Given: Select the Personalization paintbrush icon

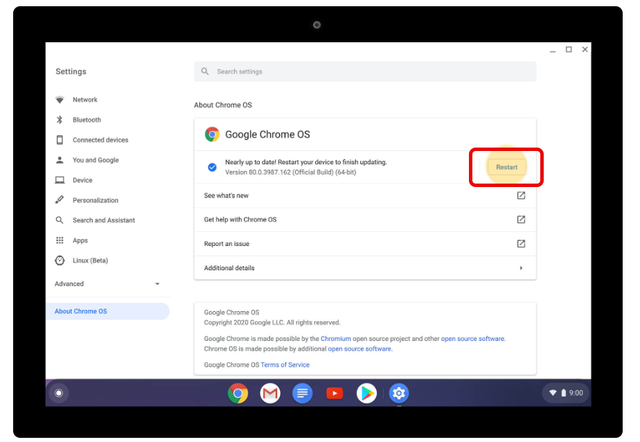Looking at the screenshot, I should [60, 200].
